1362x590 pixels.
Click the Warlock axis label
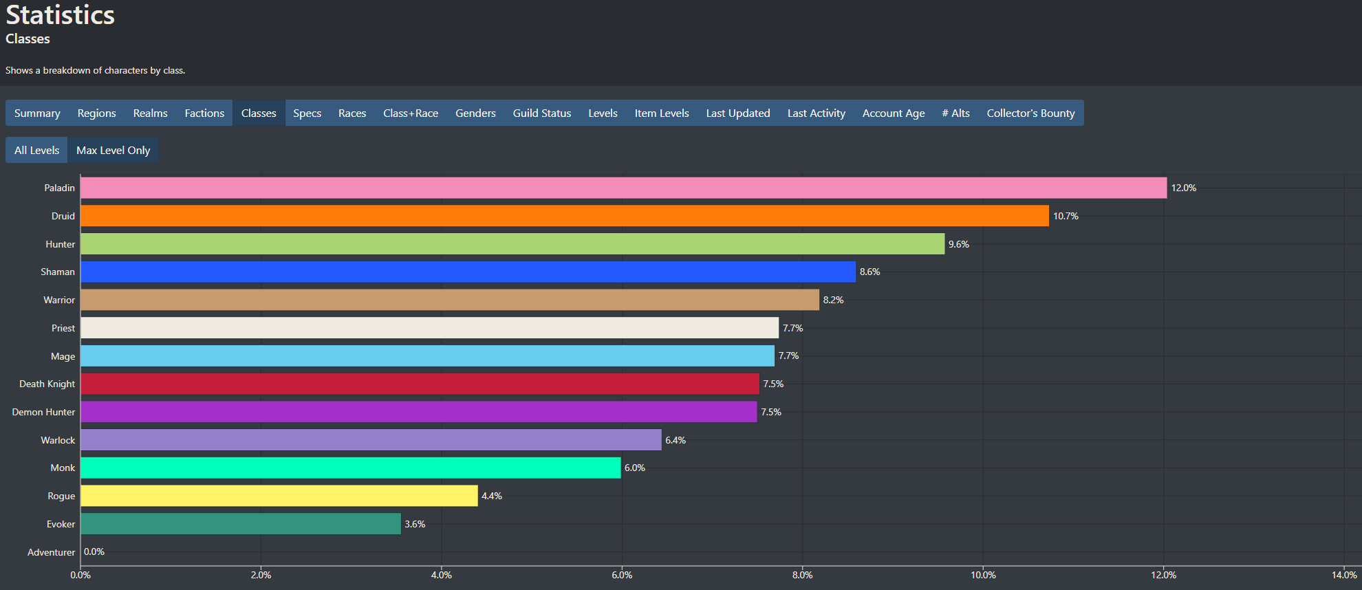[58, 440]
